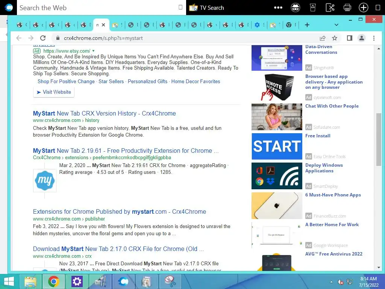
Task: Reload the crx4chrome page
Action: (x=43, y=38)
